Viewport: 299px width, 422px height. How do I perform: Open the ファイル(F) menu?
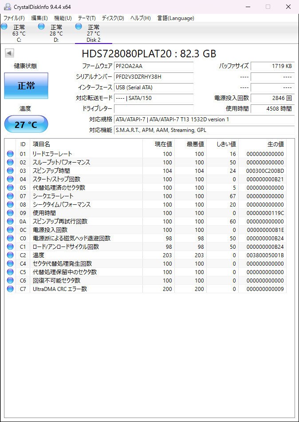tap(14, 18)
